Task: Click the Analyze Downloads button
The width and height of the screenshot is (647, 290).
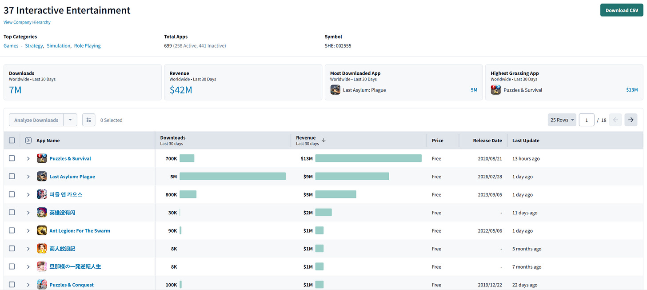Action: click(x=36, y=120)
